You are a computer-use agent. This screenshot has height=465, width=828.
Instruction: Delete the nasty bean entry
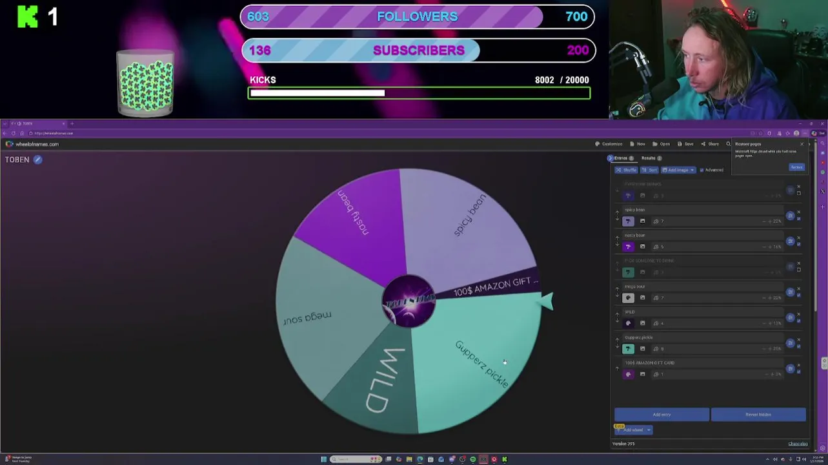pos(799,238)
